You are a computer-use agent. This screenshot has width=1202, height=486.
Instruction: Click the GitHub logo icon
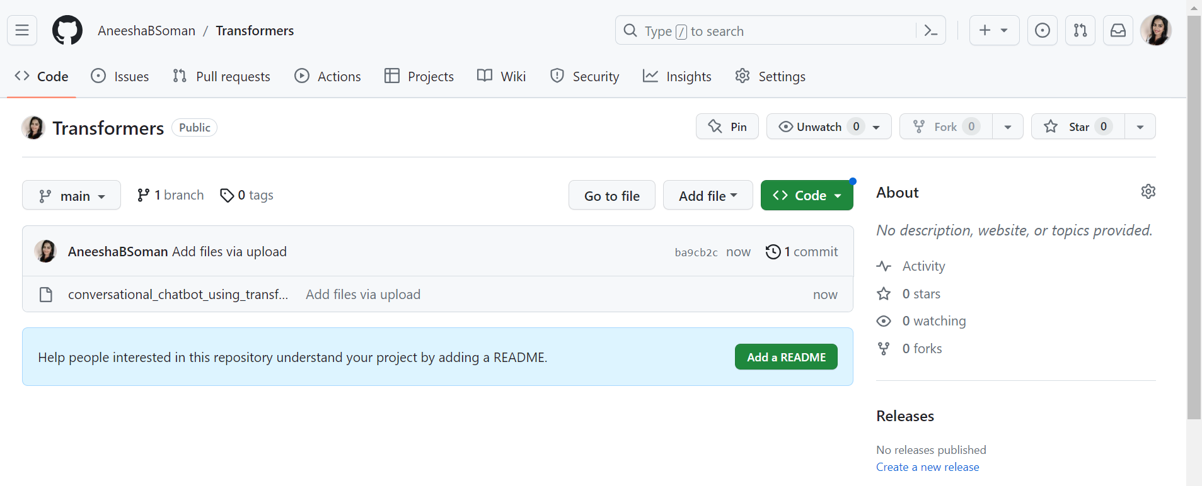(x=67, y=30)
